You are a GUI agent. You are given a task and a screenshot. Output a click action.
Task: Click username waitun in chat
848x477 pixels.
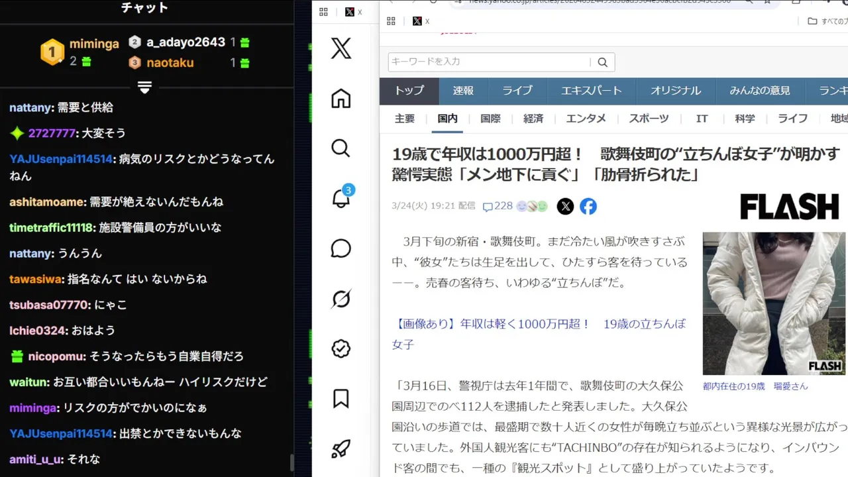[x=28, y=382]
